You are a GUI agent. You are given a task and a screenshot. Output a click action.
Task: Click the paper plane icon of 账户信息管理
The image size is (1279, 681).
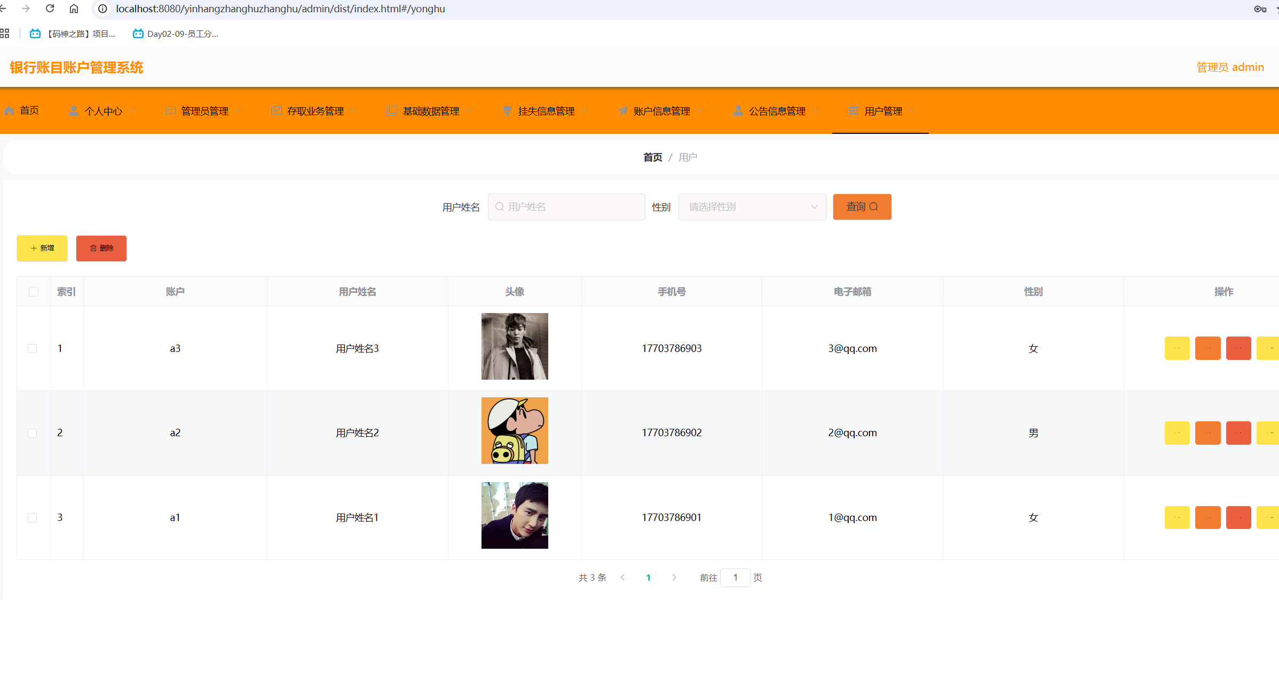622,111
